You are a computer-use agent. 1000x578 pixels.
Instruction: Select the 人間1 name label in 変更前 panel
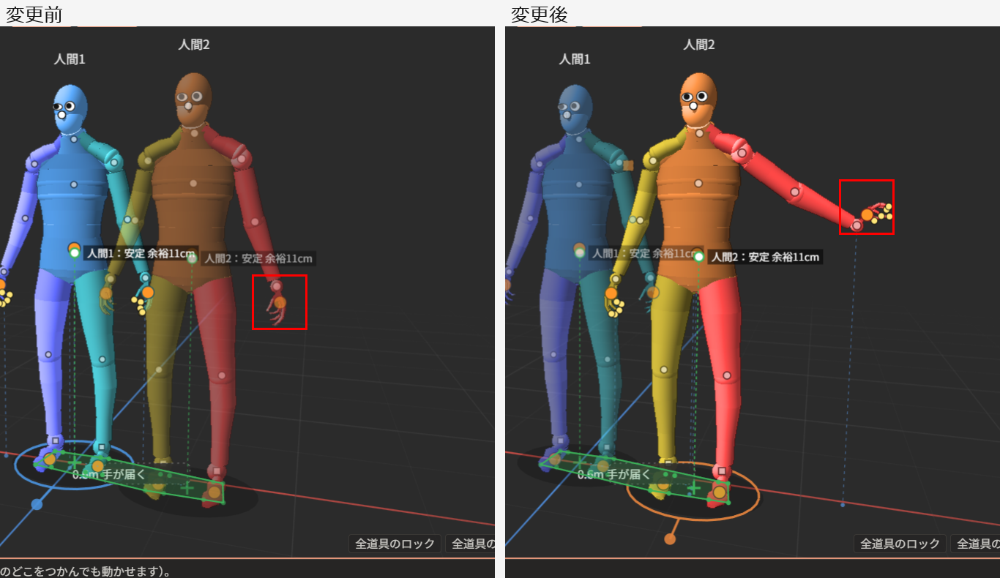click(x=70, y=59)
